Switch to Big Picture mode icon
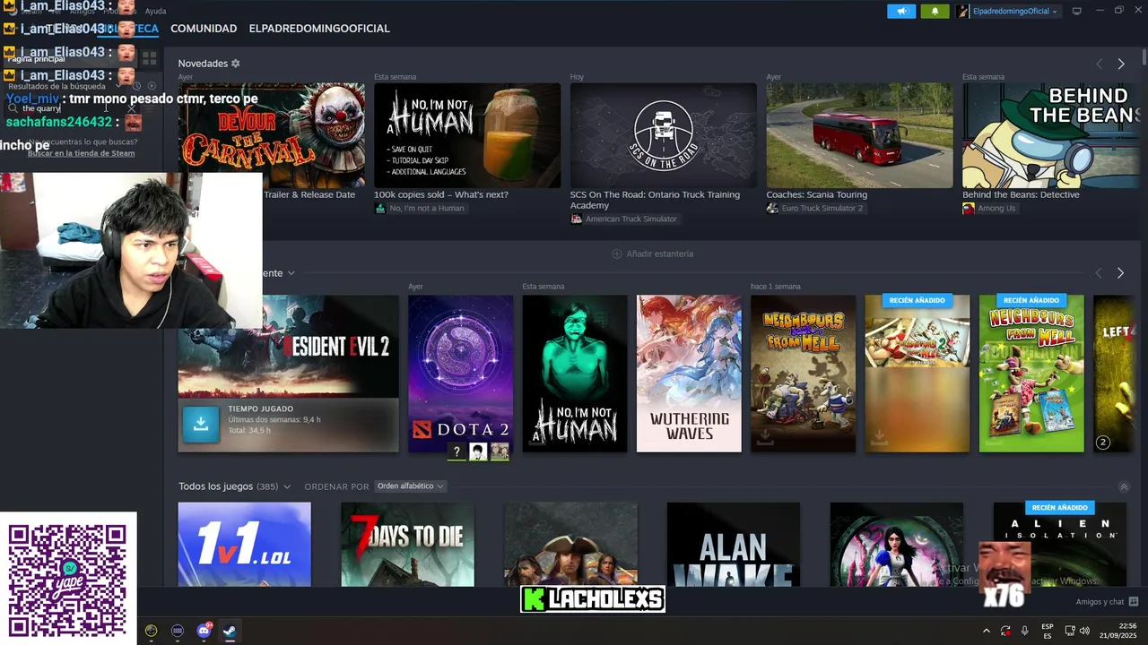 click(1077, 11)
